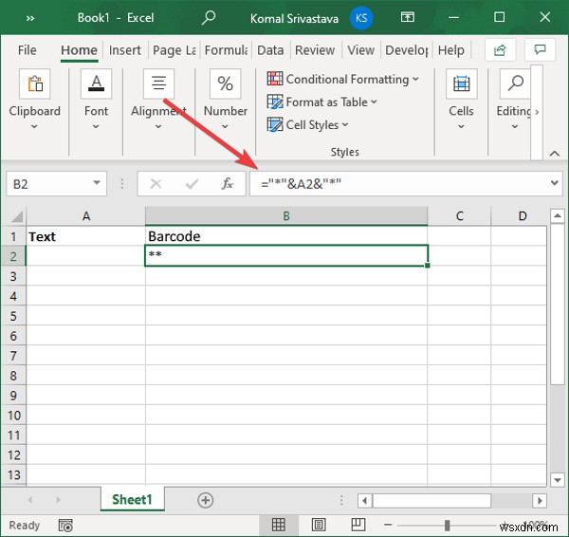Open the Number percent group icon
The height and width of the screenshot is (537, 569).
[x=225, y=83]
